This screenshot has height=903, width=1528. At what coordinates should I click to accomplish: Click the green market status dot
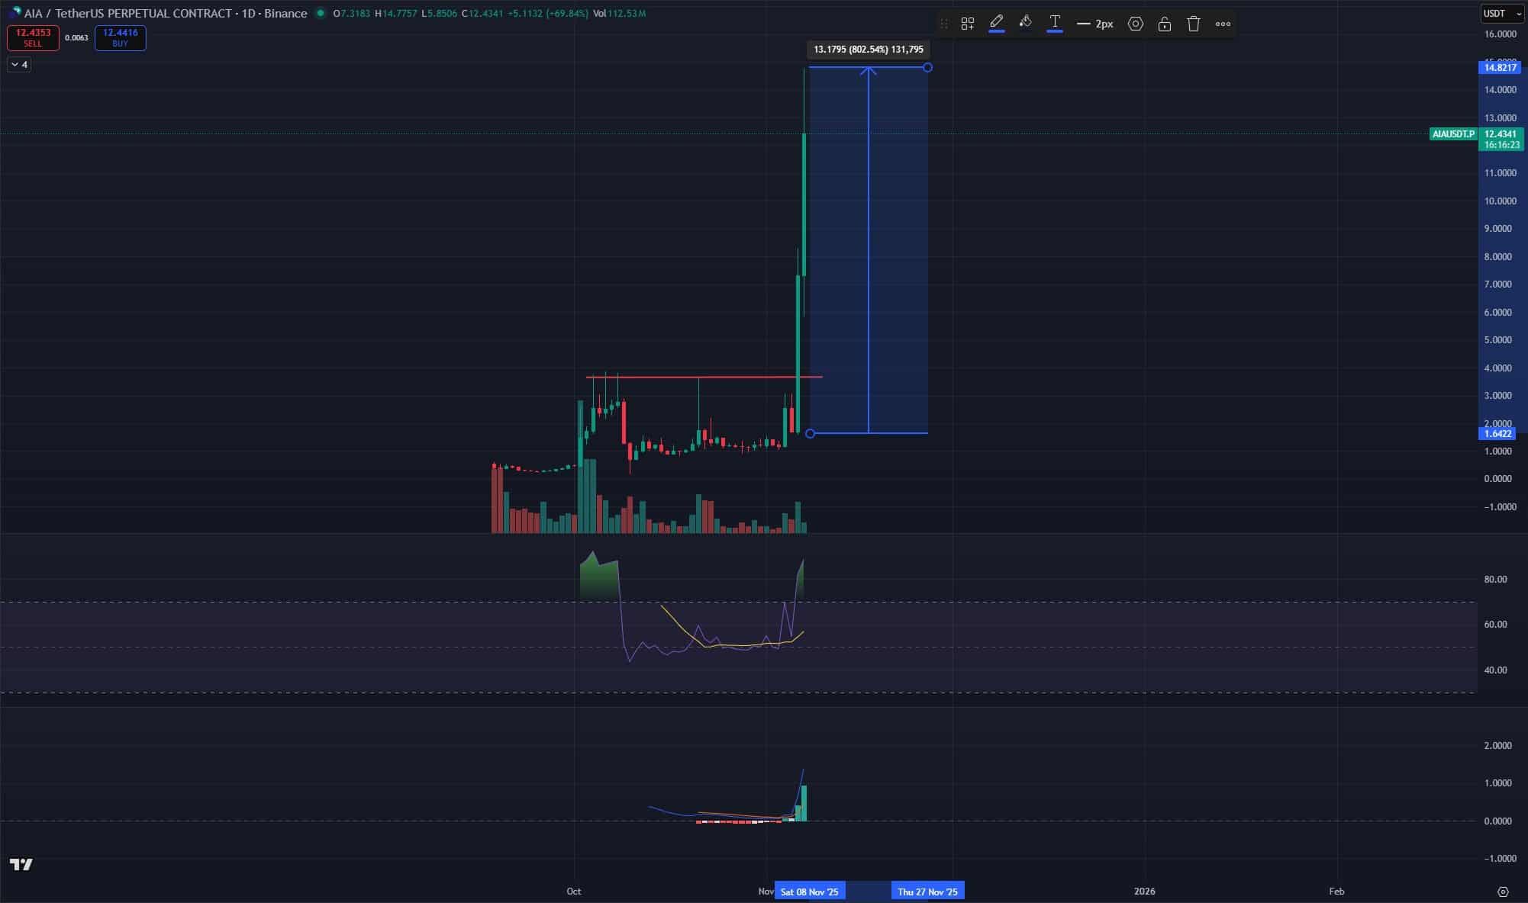click(x=320, y=13)
